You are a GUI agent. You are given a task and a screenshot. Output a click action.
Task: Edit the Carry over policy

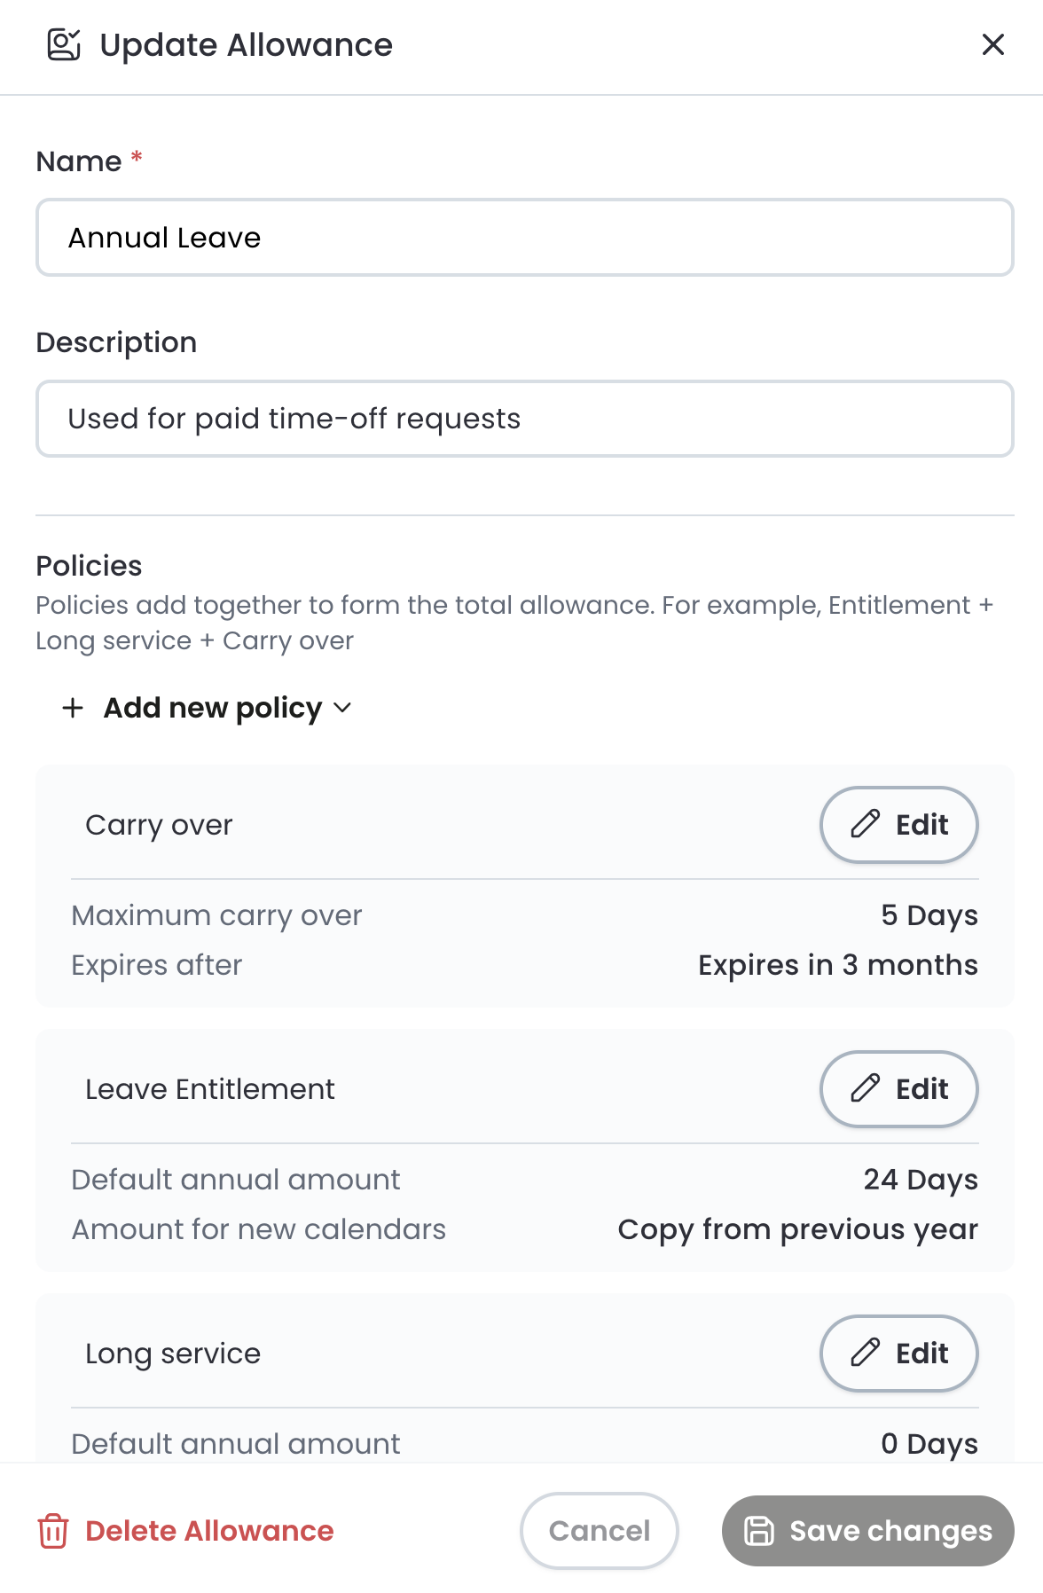pyautogui.click(x=898, y=824)
